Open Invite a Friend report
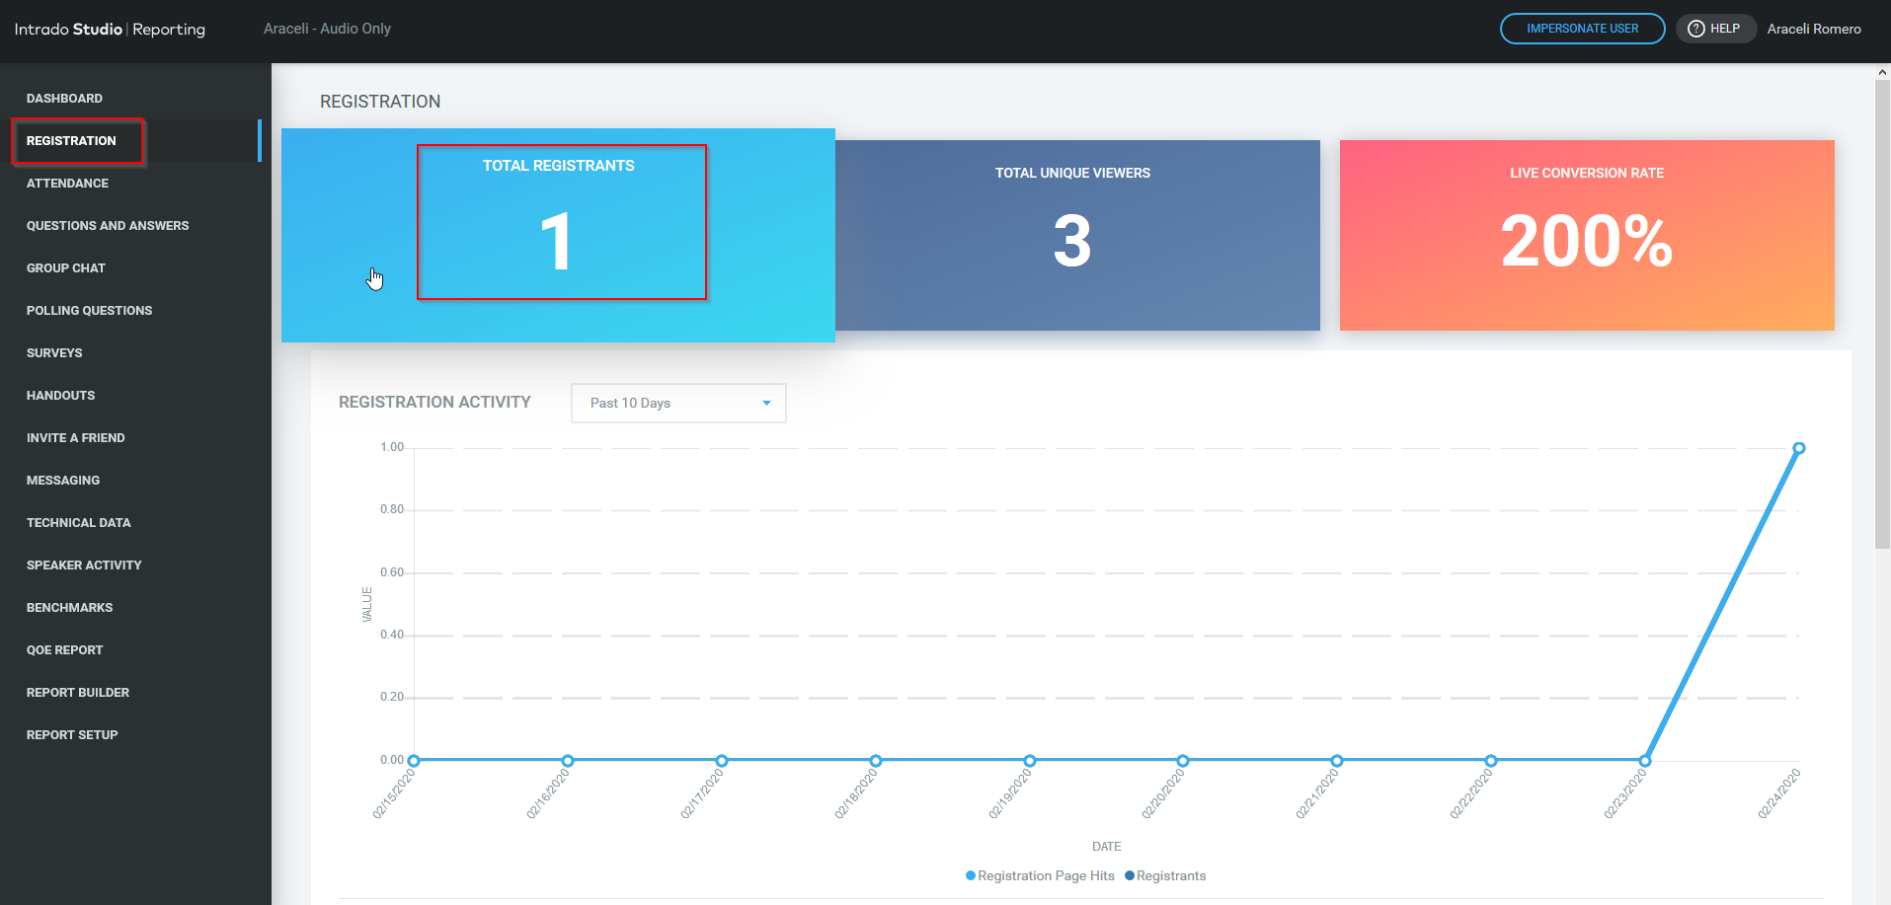The width and height of the screenshot is (1891, 905). 76,438
